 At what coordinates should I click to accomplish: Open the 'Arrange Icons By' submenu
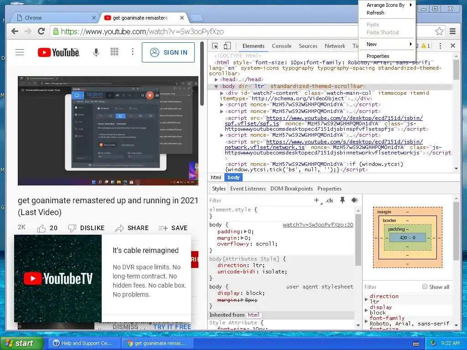tap(387, 5)
